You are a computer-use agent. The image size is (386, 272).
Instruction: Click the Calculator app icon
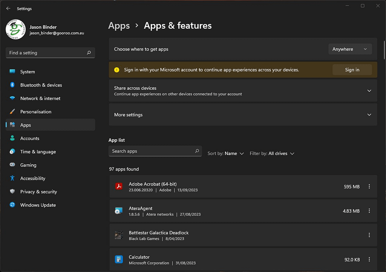pos(119,259)
